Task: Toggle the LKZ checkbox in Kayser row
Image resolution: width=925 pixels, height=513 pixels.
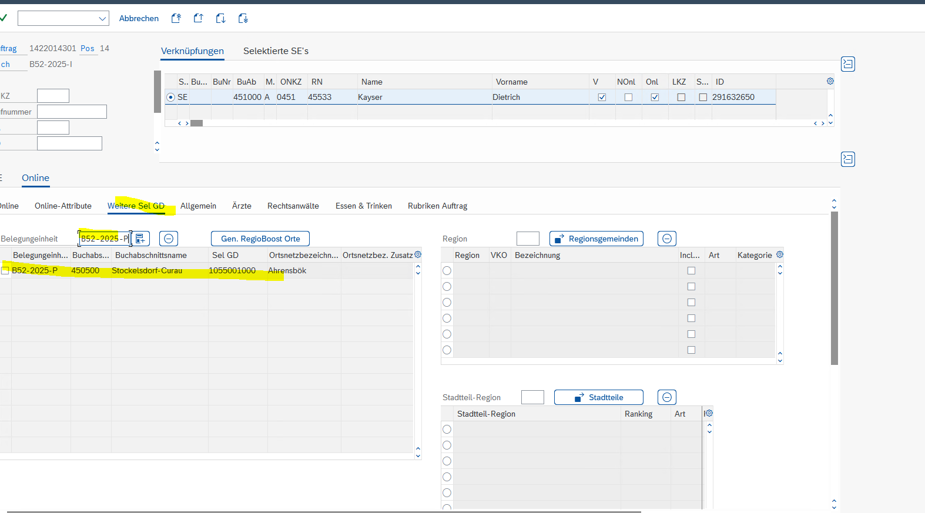Action: tap(681, 98)
